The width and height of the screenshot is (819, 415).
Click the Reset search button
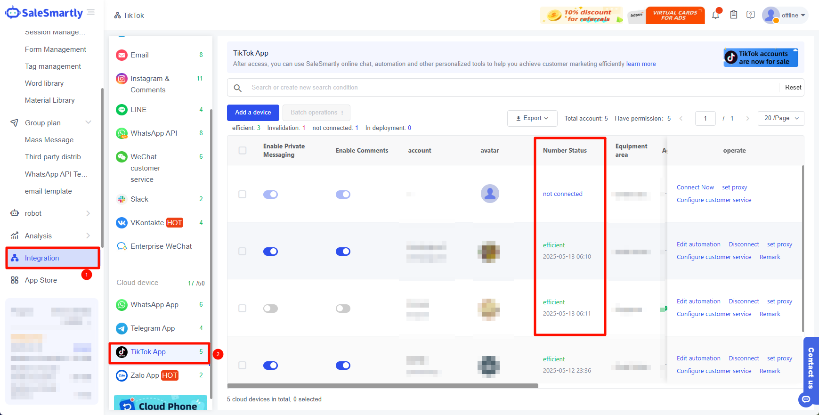[793, 88]
